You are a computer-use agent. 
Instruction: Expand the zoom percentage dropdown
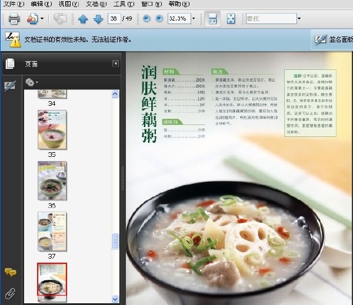194,18
